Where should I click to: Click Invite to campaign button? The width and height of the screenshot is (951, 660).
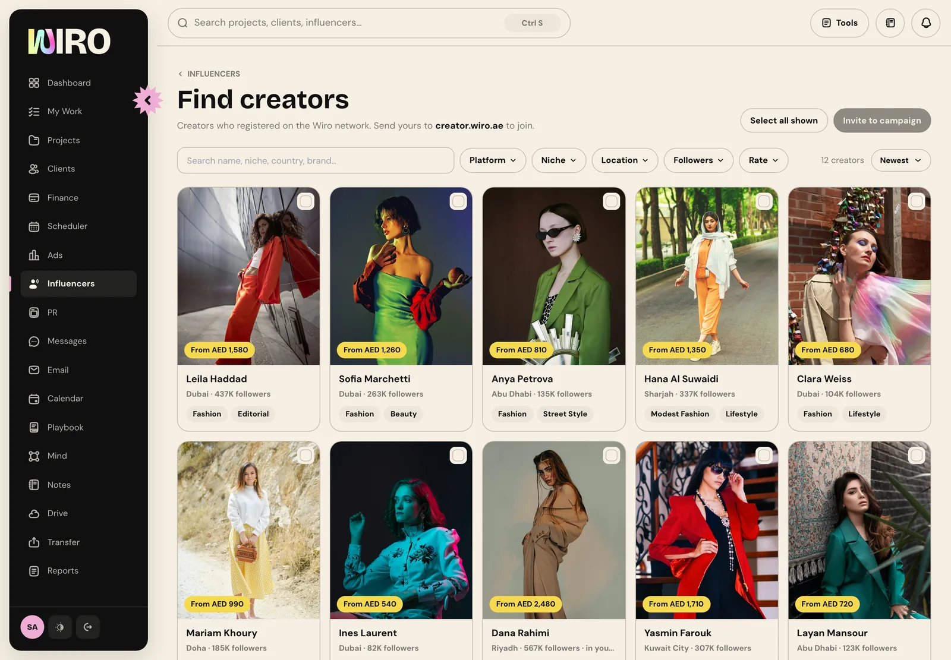(882, 121)
